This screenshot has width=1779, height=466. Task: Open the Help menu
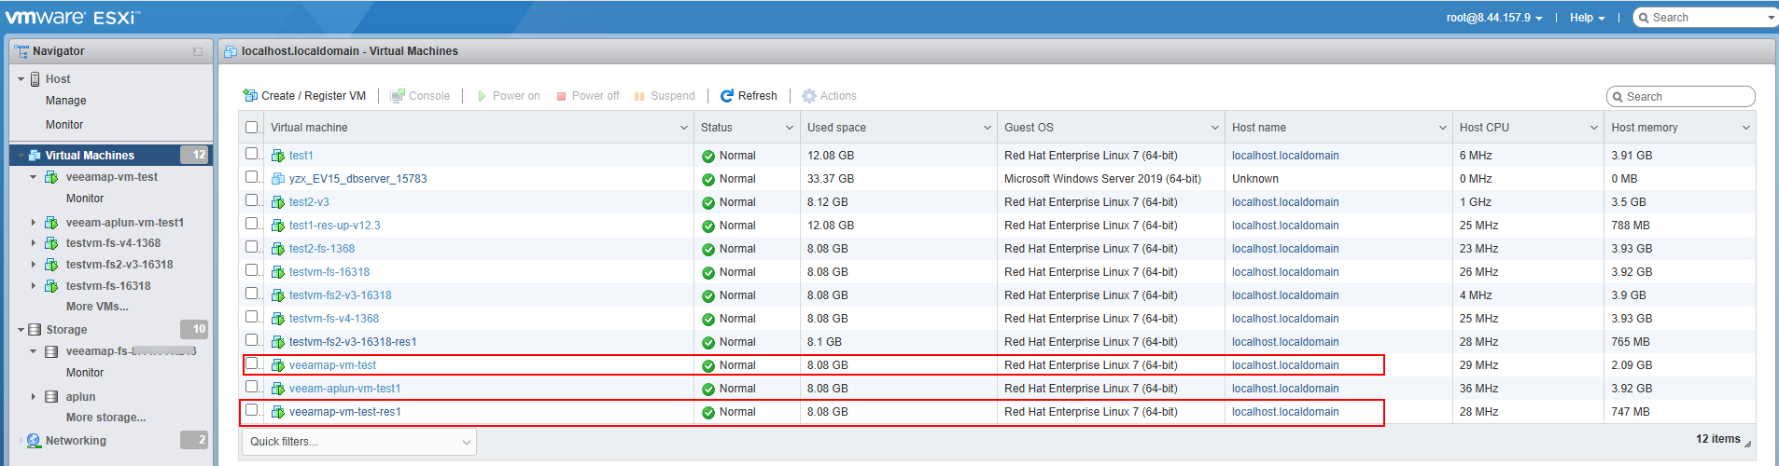click(x=1587, y=18)
